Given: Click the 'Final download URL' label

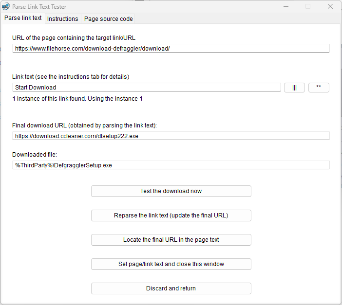Looking at the screenshot, I should pyautogui.click(x=84, y=126).
